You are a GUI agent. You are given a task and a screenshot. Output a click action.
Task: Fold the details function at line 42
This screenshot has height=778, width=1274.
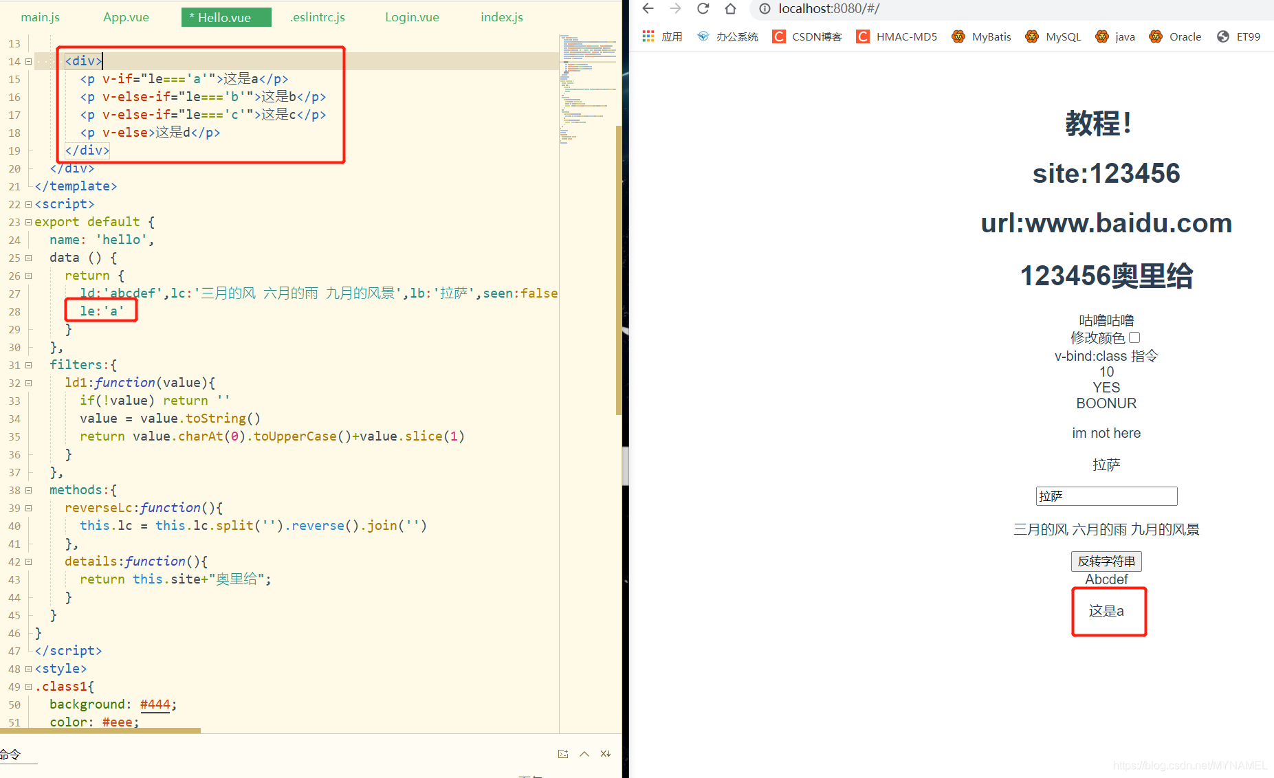point(28,562)
